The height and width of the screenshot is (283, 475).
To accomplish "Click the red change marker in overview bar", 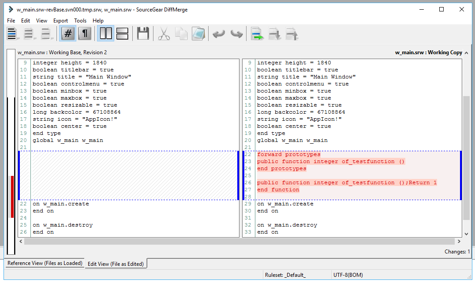I will pos(12,197).
